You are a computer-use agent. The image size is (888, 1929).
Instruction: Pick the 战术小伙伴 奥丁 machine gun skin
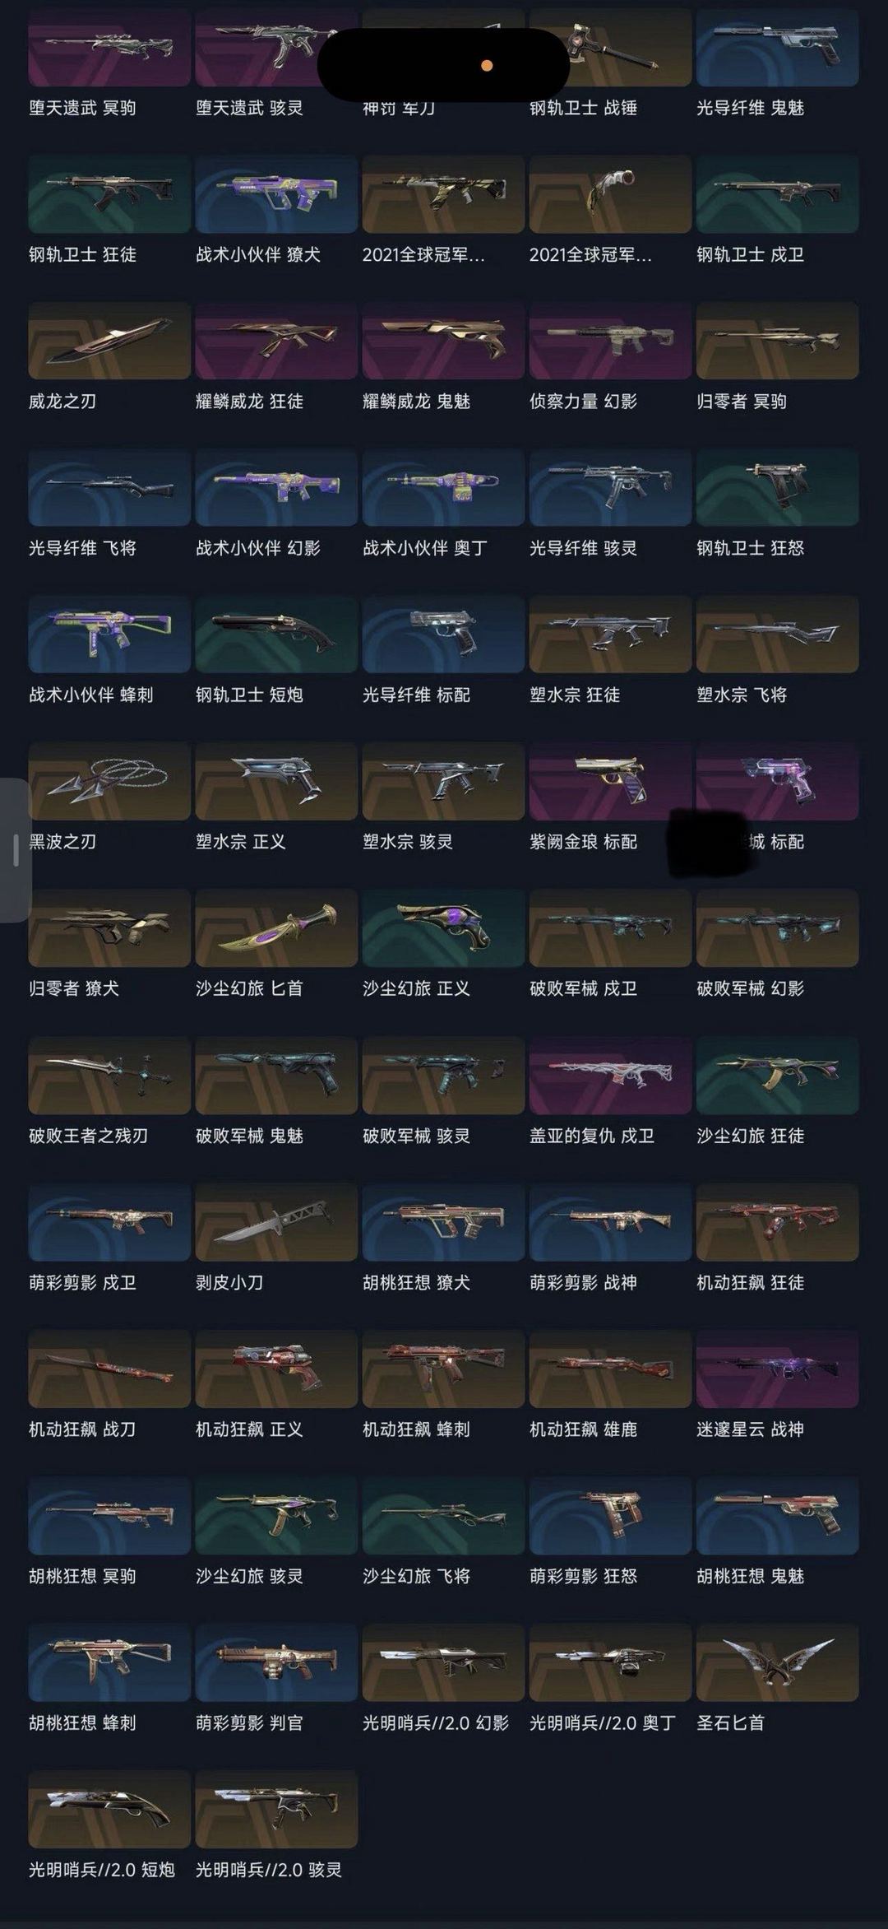[443, 486]
